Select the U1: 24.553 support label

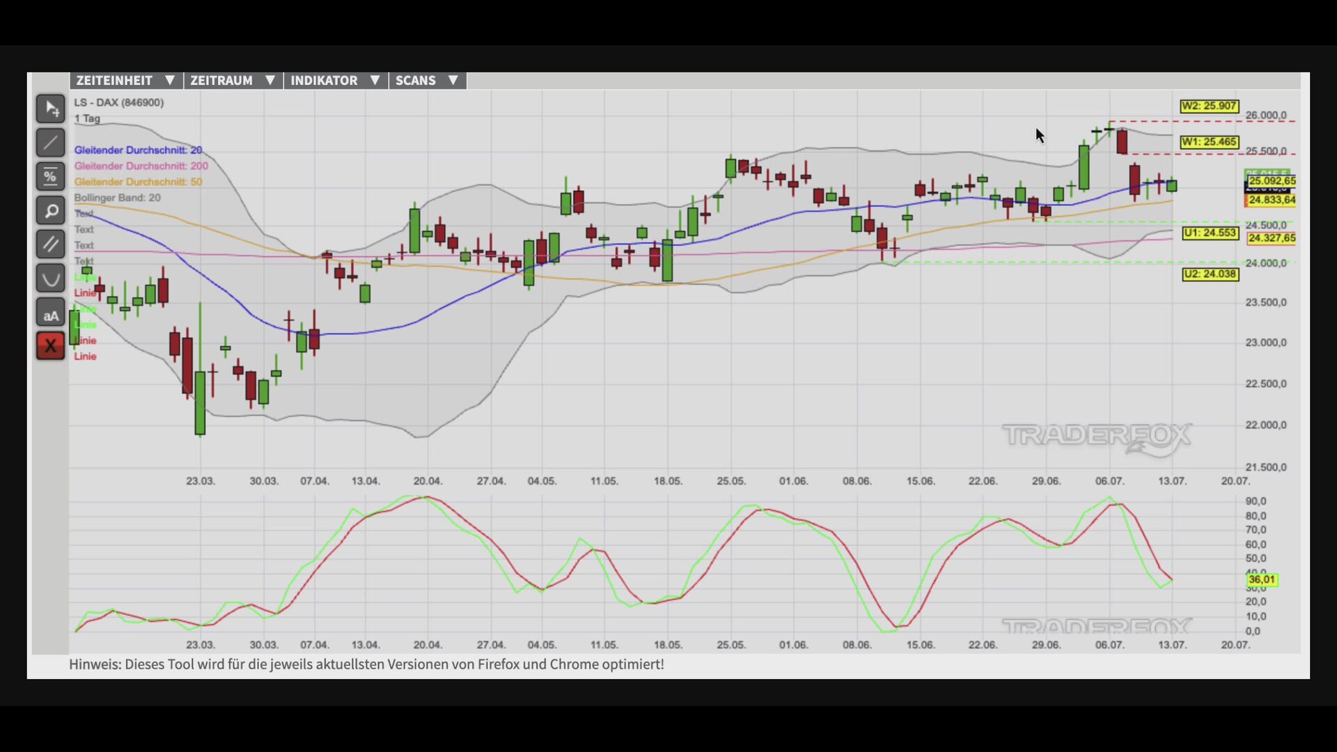point(1210,233)
